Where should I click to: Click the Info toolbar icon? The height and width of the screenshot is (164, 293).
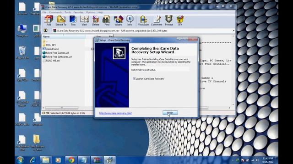pos(130,20)
